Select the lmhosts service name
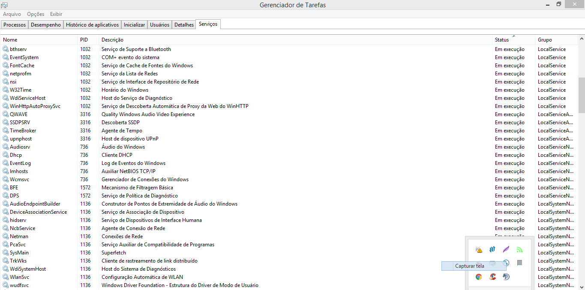Image resolution: width=585 pixels, height=290 pixels. pyautogui.click(x=19, y=171)
